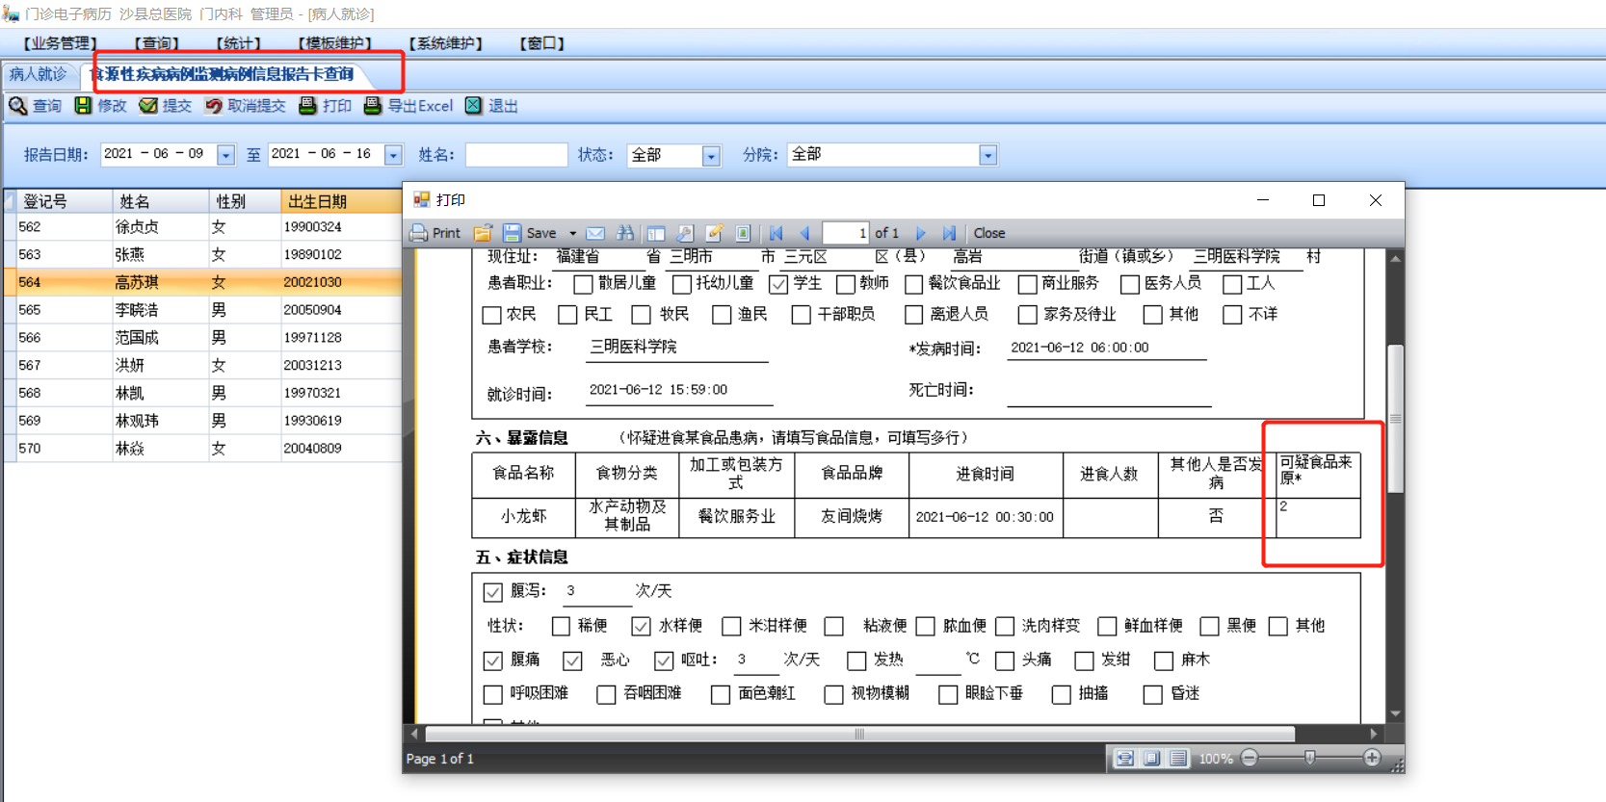Click the envelope email icon in preview toolbar

click(595, 233)
